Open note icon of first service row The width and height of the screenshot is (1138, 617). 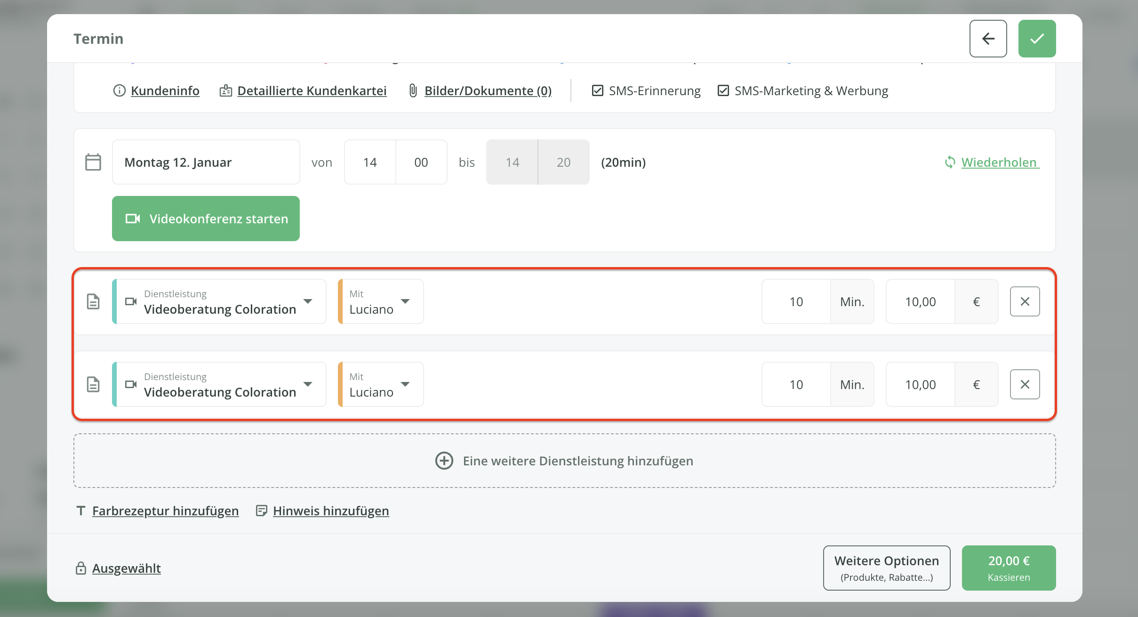[x=93, y=301]
